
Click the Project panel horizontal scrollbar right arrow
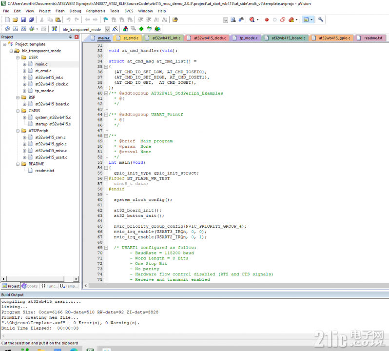(76, 279)
